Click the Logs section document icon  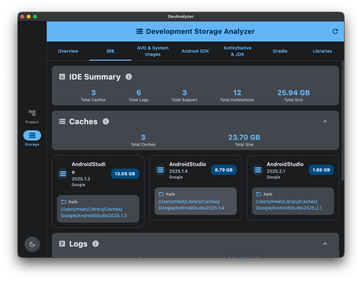click(x=62, y=244)
